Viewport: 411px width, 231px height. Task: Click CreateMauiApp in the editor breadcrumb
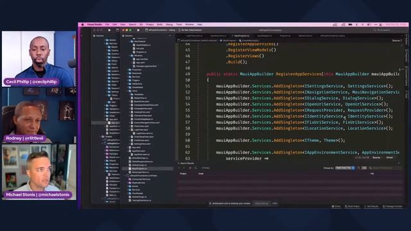(250, 40)
